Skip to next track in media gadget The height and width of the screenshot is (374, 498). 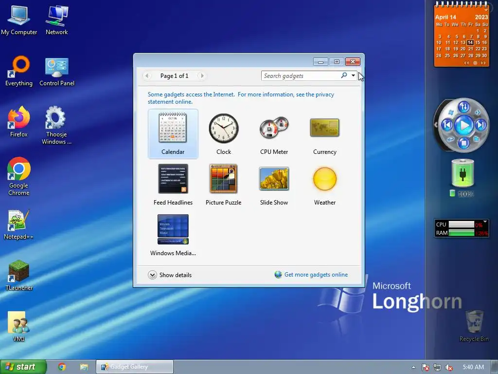click(x=481, y=125)
